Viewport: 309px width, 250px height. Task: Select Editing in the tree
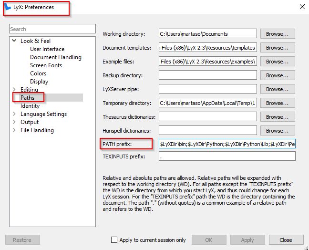[x=29, y=90]
